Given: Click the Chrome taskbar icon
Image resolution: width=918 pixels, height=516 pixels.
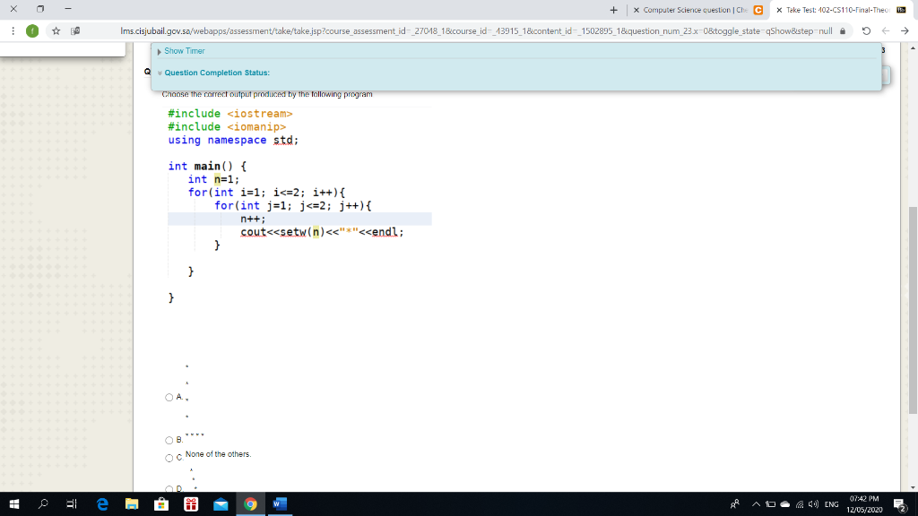Looking at the screenshot, I should pos(251,503).
